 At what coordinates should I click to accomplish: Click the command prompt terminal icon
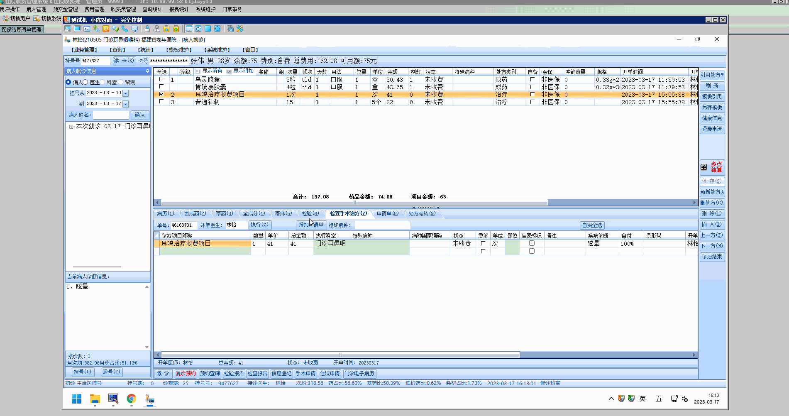point(87,29)
